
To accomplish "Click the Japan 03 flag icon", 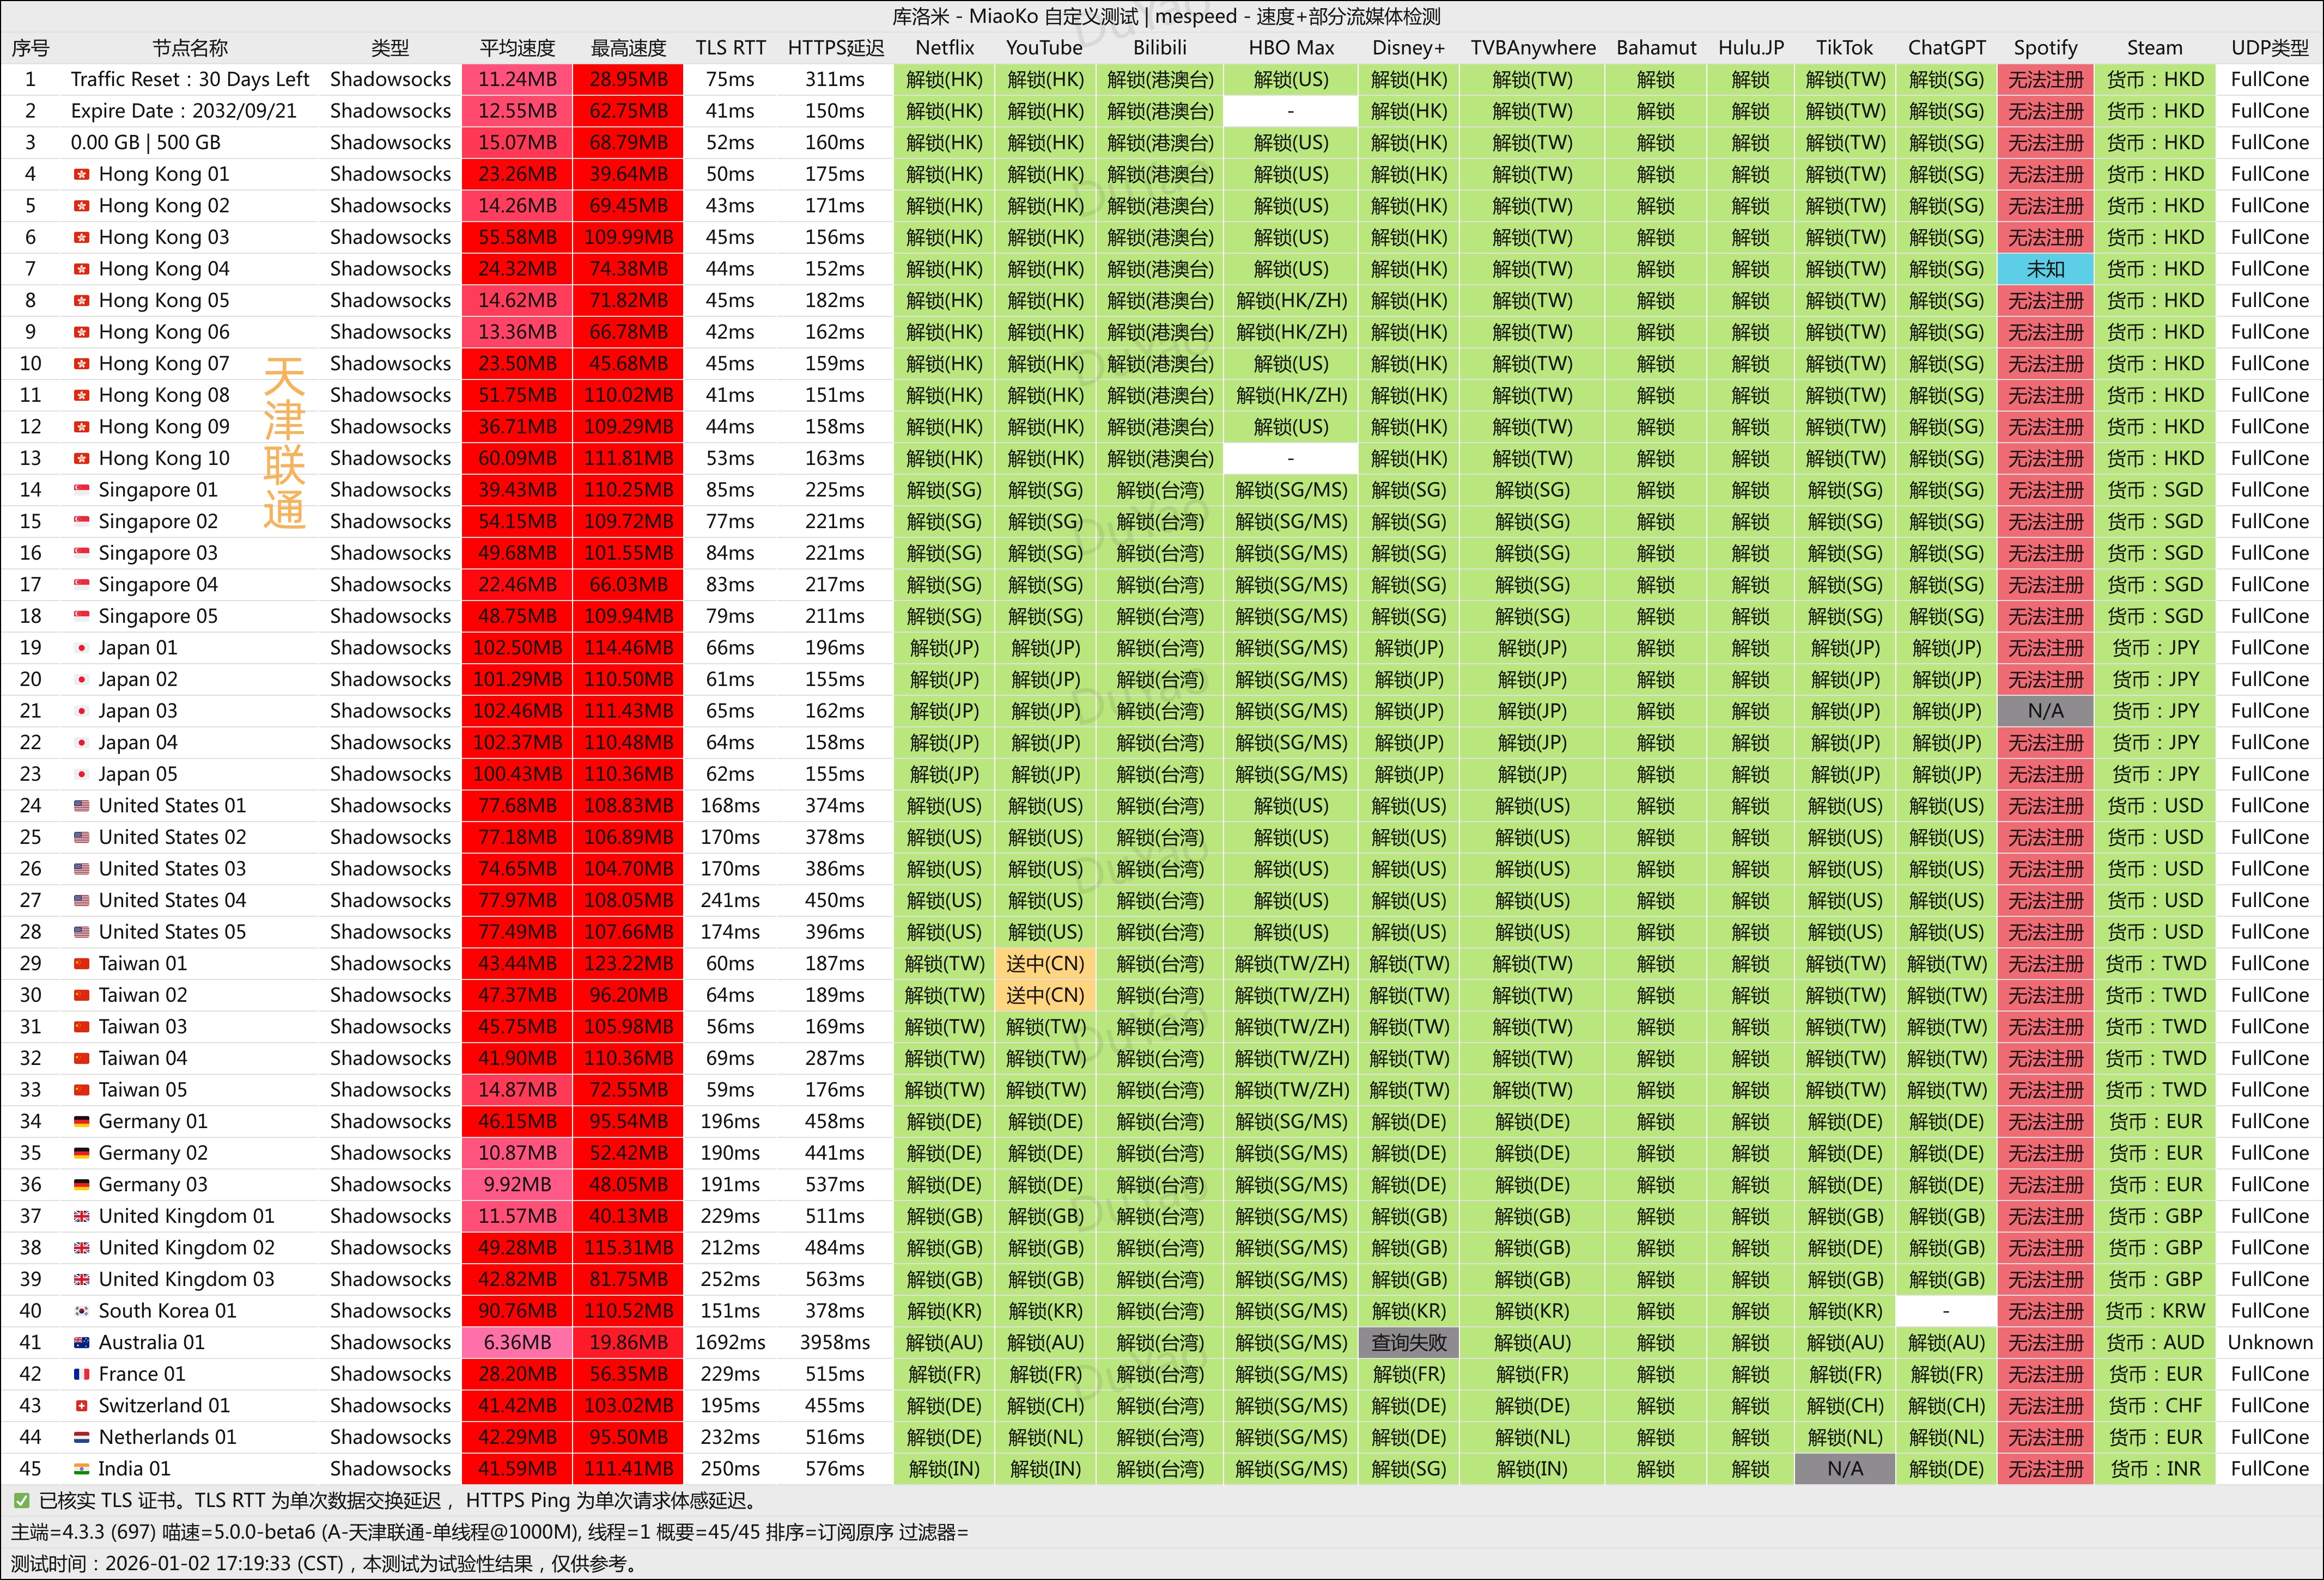I will coord(82,712).
